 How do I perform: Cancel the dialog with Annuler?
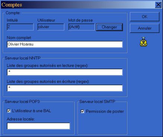click(144, 28)
